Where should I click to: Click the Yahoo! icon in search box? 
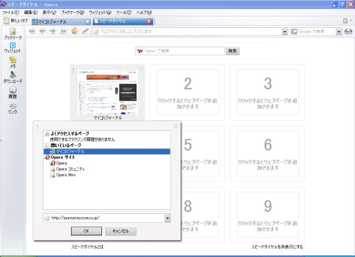[140, 51]
